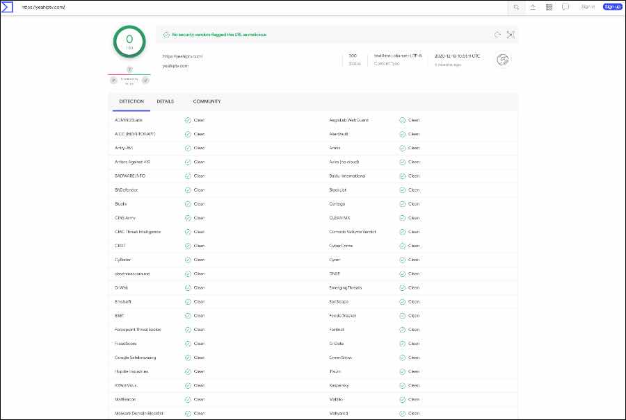Screen dimensions: 626x420
Task: Click the Clean check icon for CLEAN MX
Action: [x=403, y=218]
